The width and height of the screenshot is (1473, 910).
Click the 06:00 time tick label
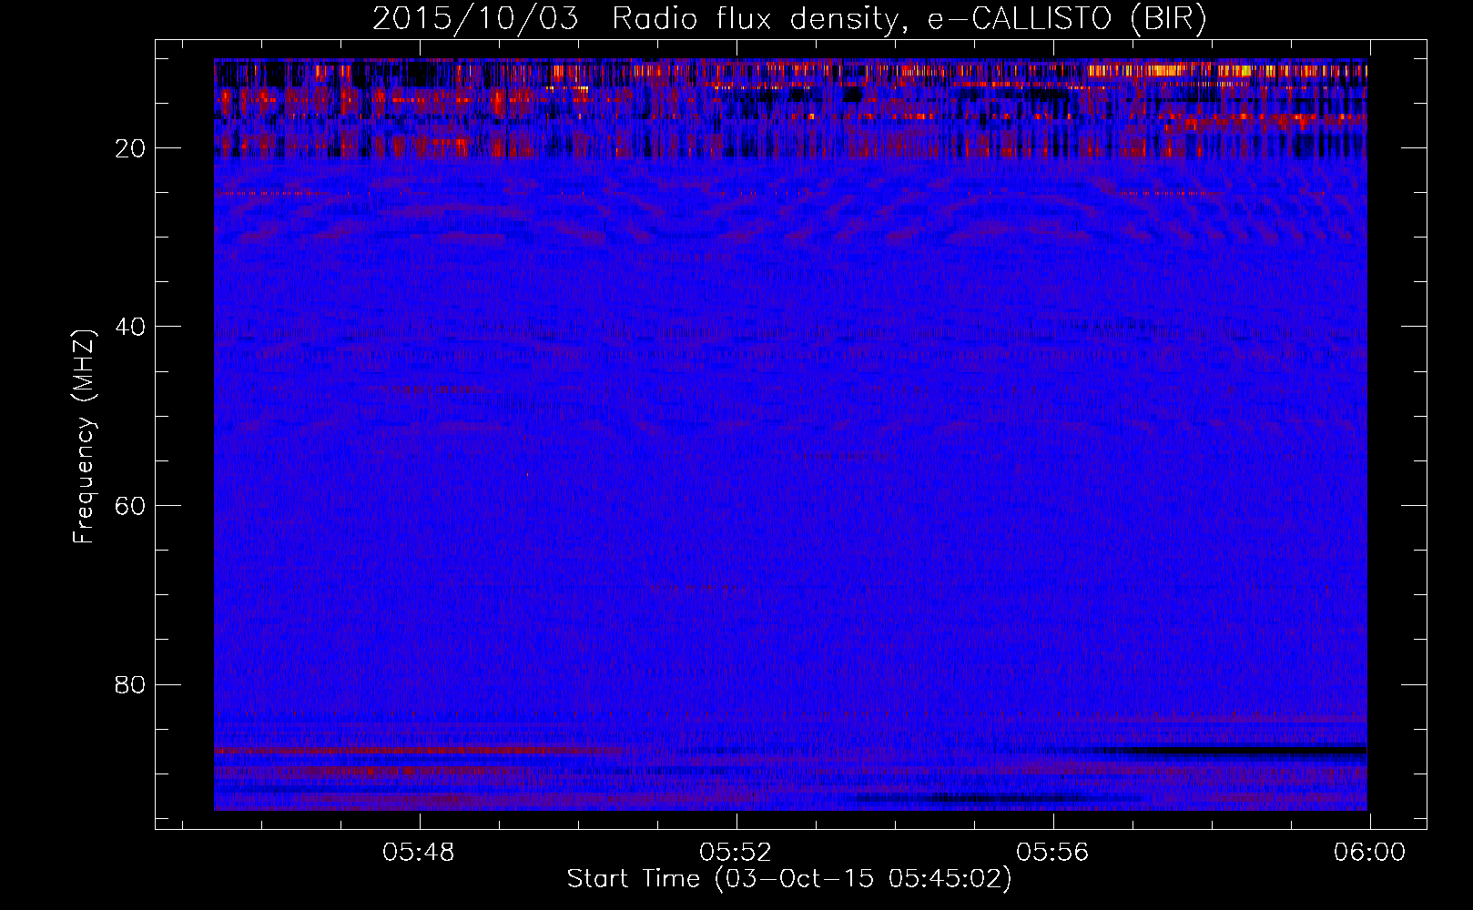pyautogui.click(x=1369, y=853)
